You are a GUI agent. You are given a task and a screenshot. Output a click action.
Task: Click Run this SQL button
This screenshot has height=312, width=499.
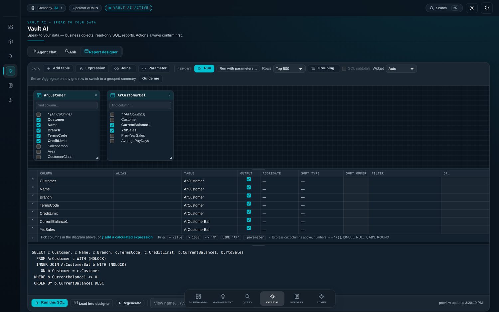50,303
